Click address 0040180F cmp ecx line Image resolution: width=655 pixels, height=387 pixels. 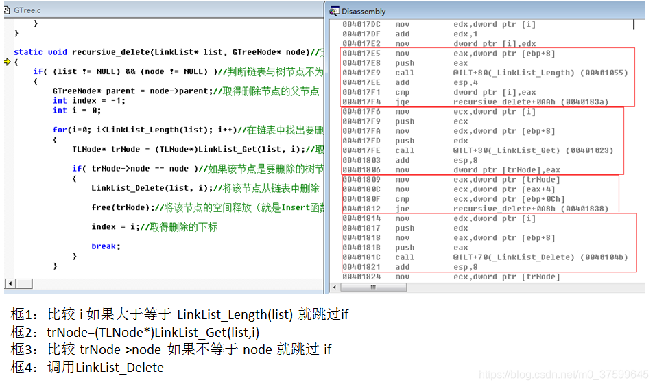[x=453, y=199]
